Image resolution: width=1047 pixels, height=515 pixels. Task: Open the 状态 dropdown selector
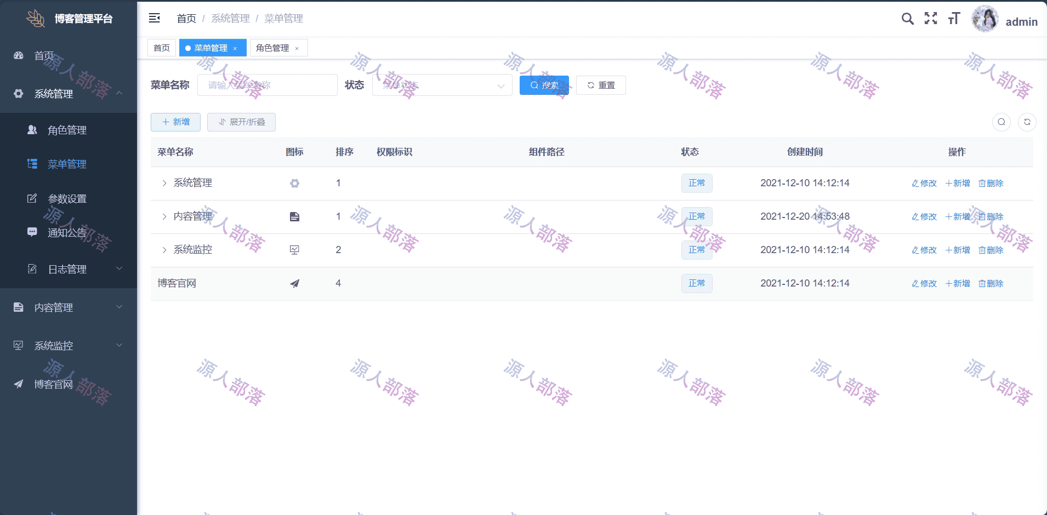click(x=442, y=85)
